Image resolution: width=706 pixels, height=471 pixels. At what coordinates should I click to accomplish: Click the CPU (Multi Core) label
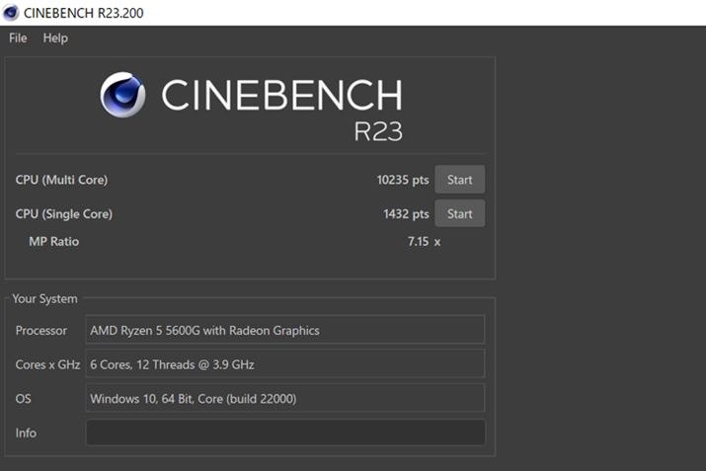61,180
